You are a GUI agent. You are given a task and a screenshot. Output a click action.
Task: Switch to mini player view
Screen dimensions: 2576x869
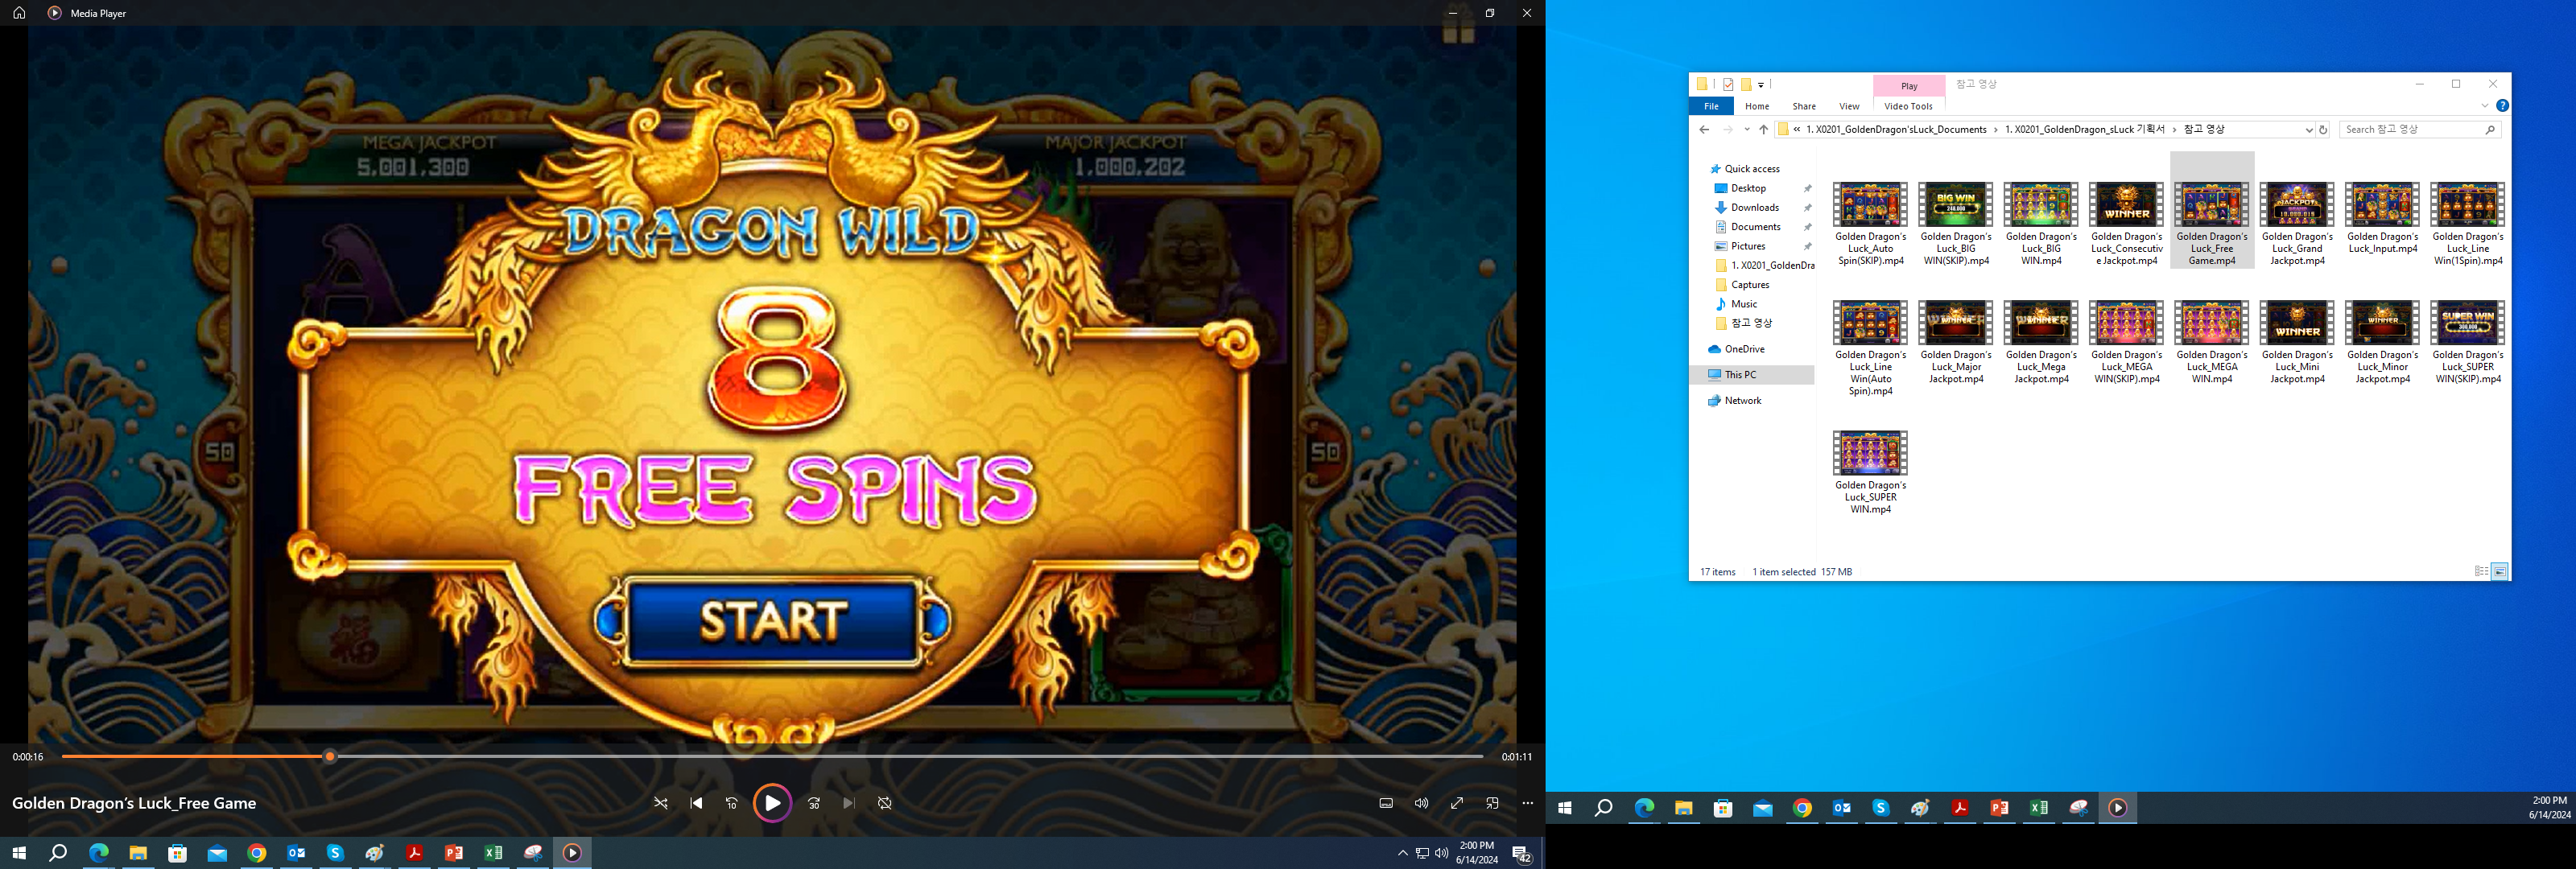click(x=1492, y=803)
